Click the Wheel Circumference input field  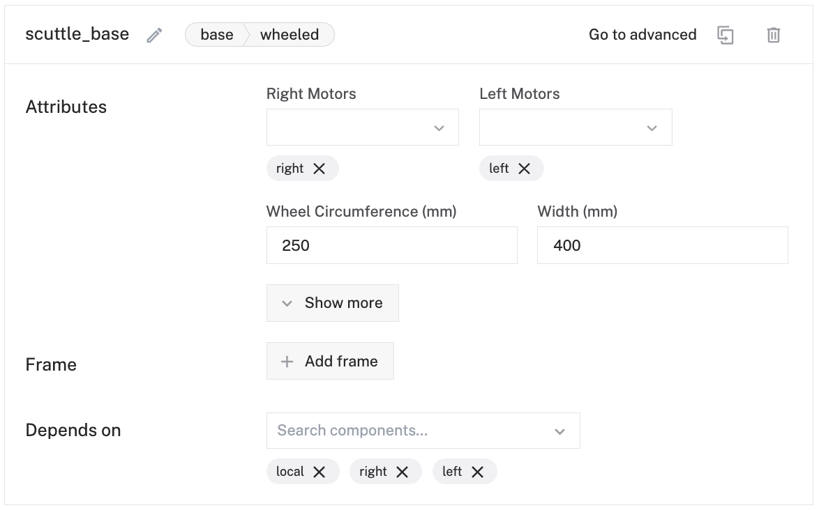pos(391,245)
